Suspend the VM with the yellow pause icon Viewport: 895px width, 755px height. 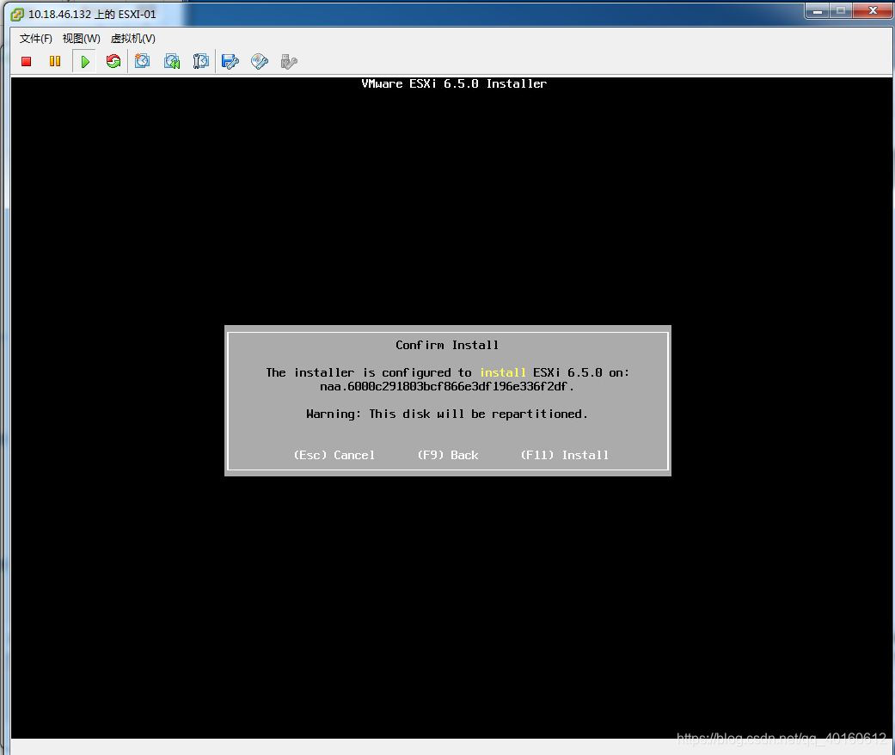[55, 61]
